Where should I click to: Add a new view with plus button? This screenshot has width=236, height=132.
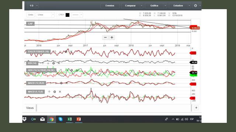coord(196,108)
